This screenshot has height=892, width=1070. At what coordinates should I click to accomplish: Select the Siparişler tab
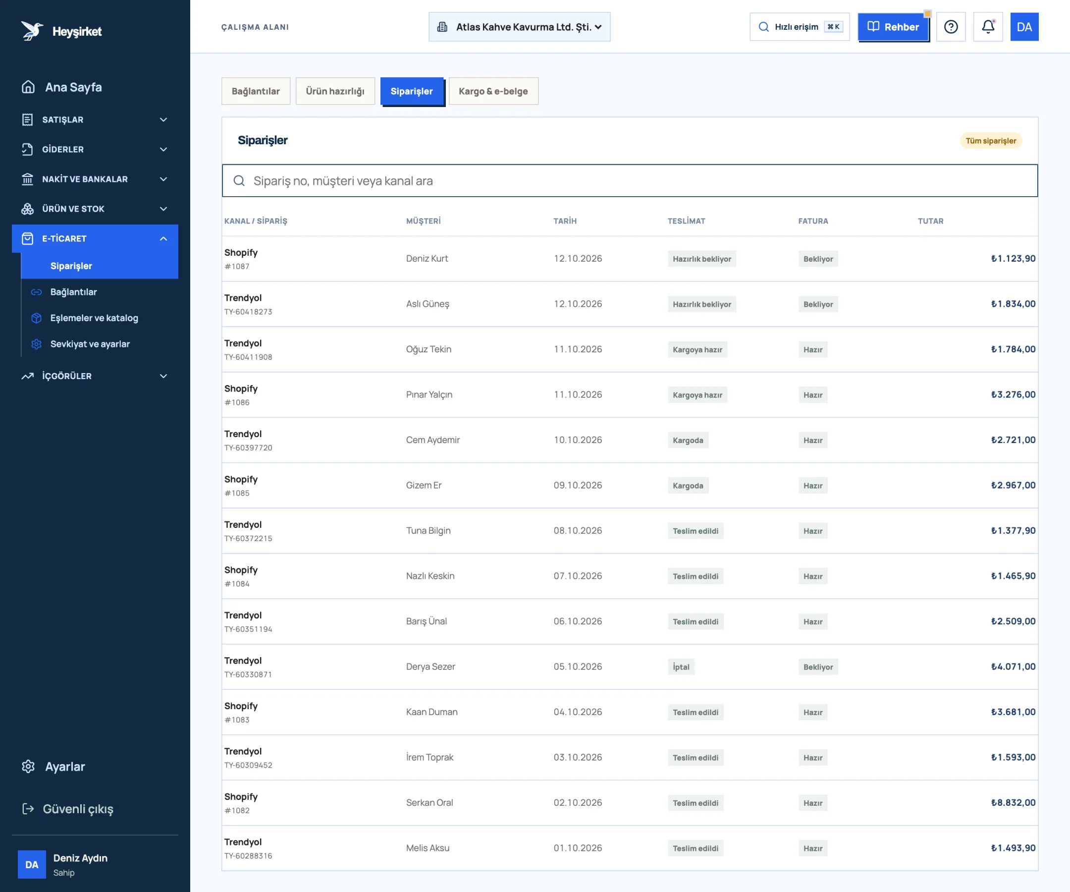point(412,91)
